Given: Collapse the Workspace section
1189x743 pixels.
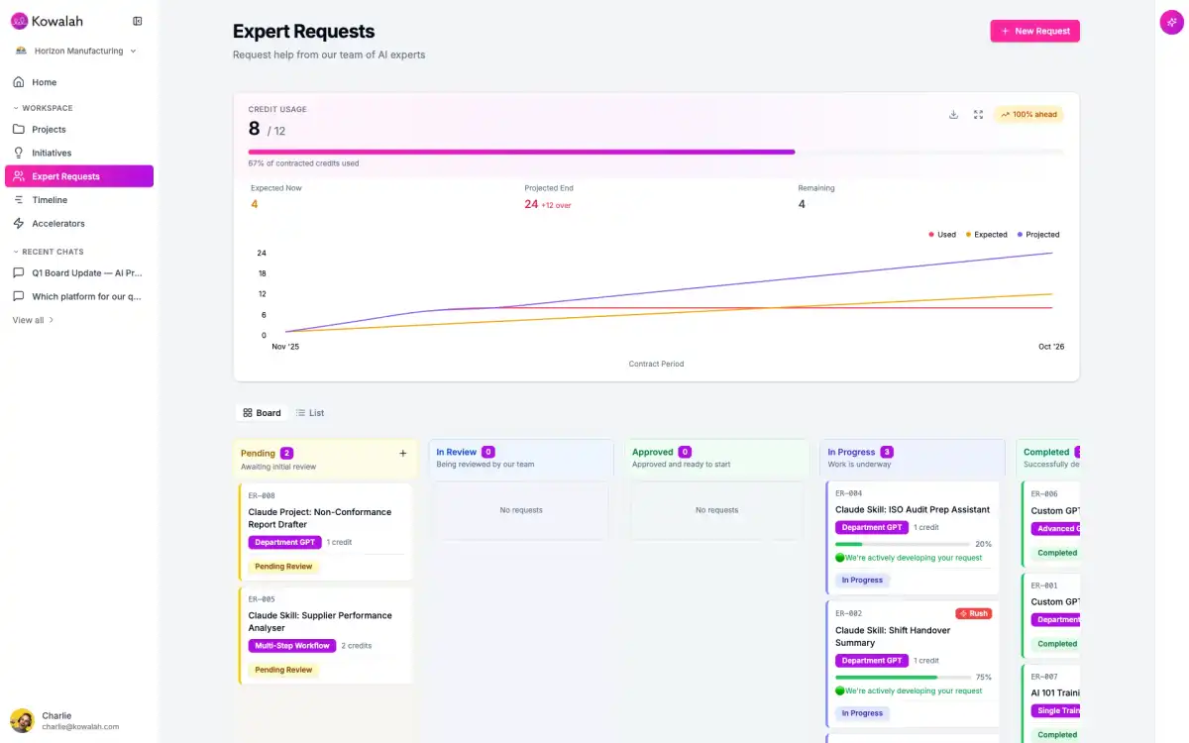Looking at the screenshot, I should [44, 108].
